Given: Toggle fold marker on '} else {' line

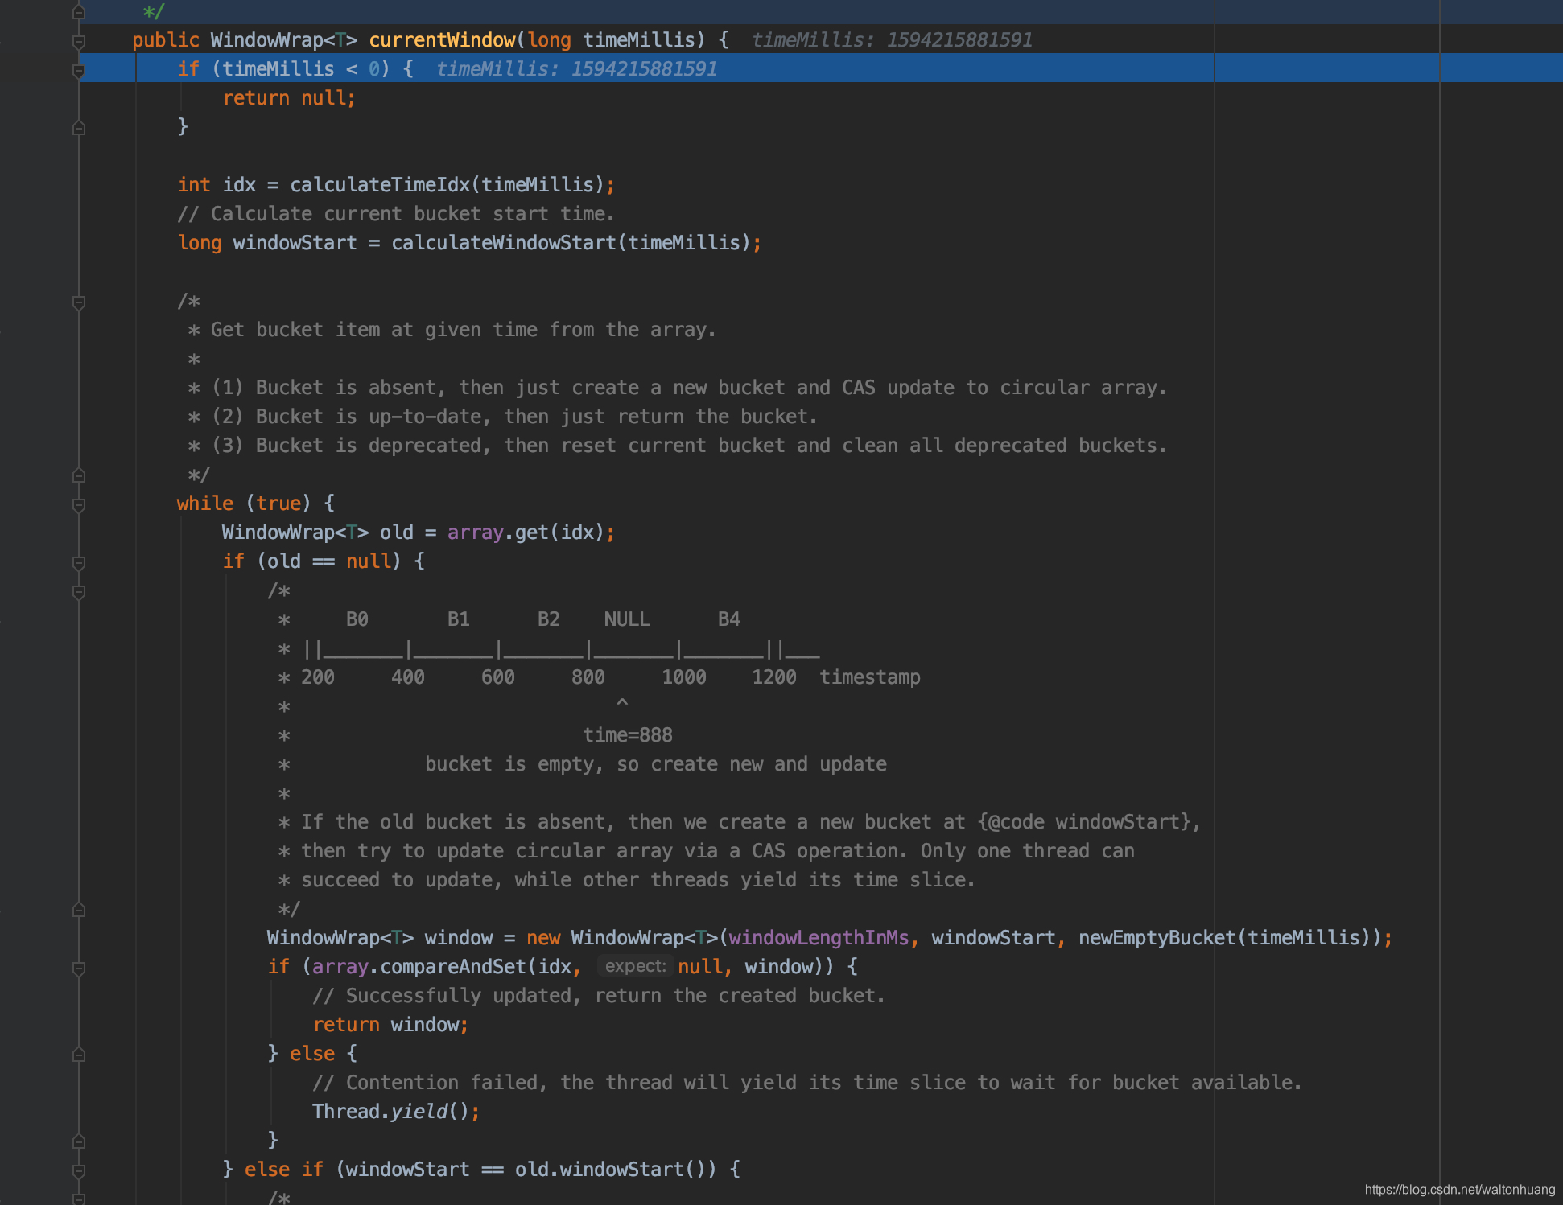Looking at the screenshot, I should [79, 1055].
